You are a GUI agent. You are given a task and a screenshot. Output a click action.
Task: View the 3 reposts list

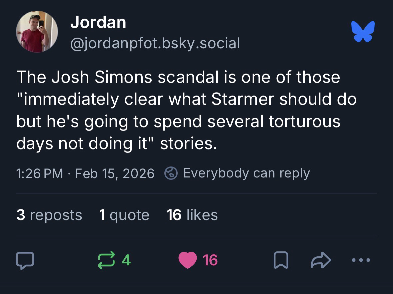(49, 215)
